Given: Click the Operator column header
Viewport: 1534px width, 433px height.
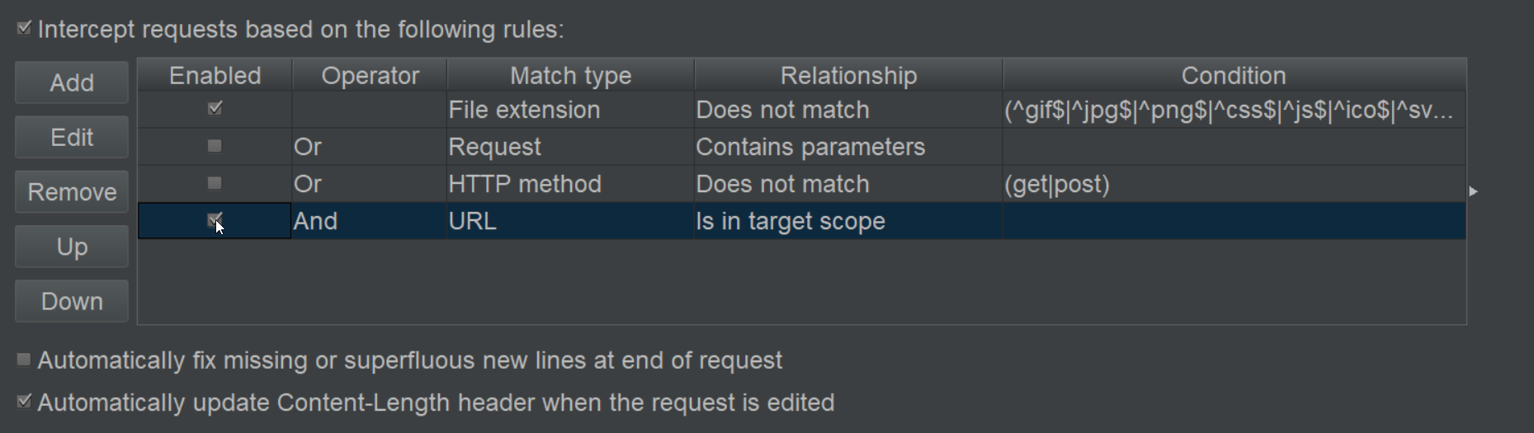Looking at the screenshot, I should [x=370, y=76].
